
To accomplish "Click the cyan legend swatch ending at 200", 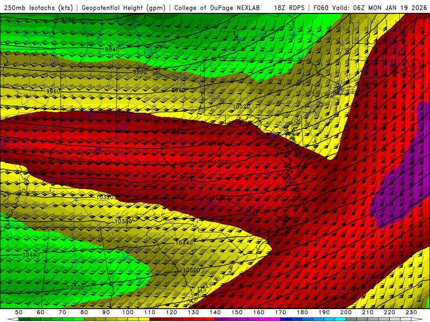I will 340,319.
